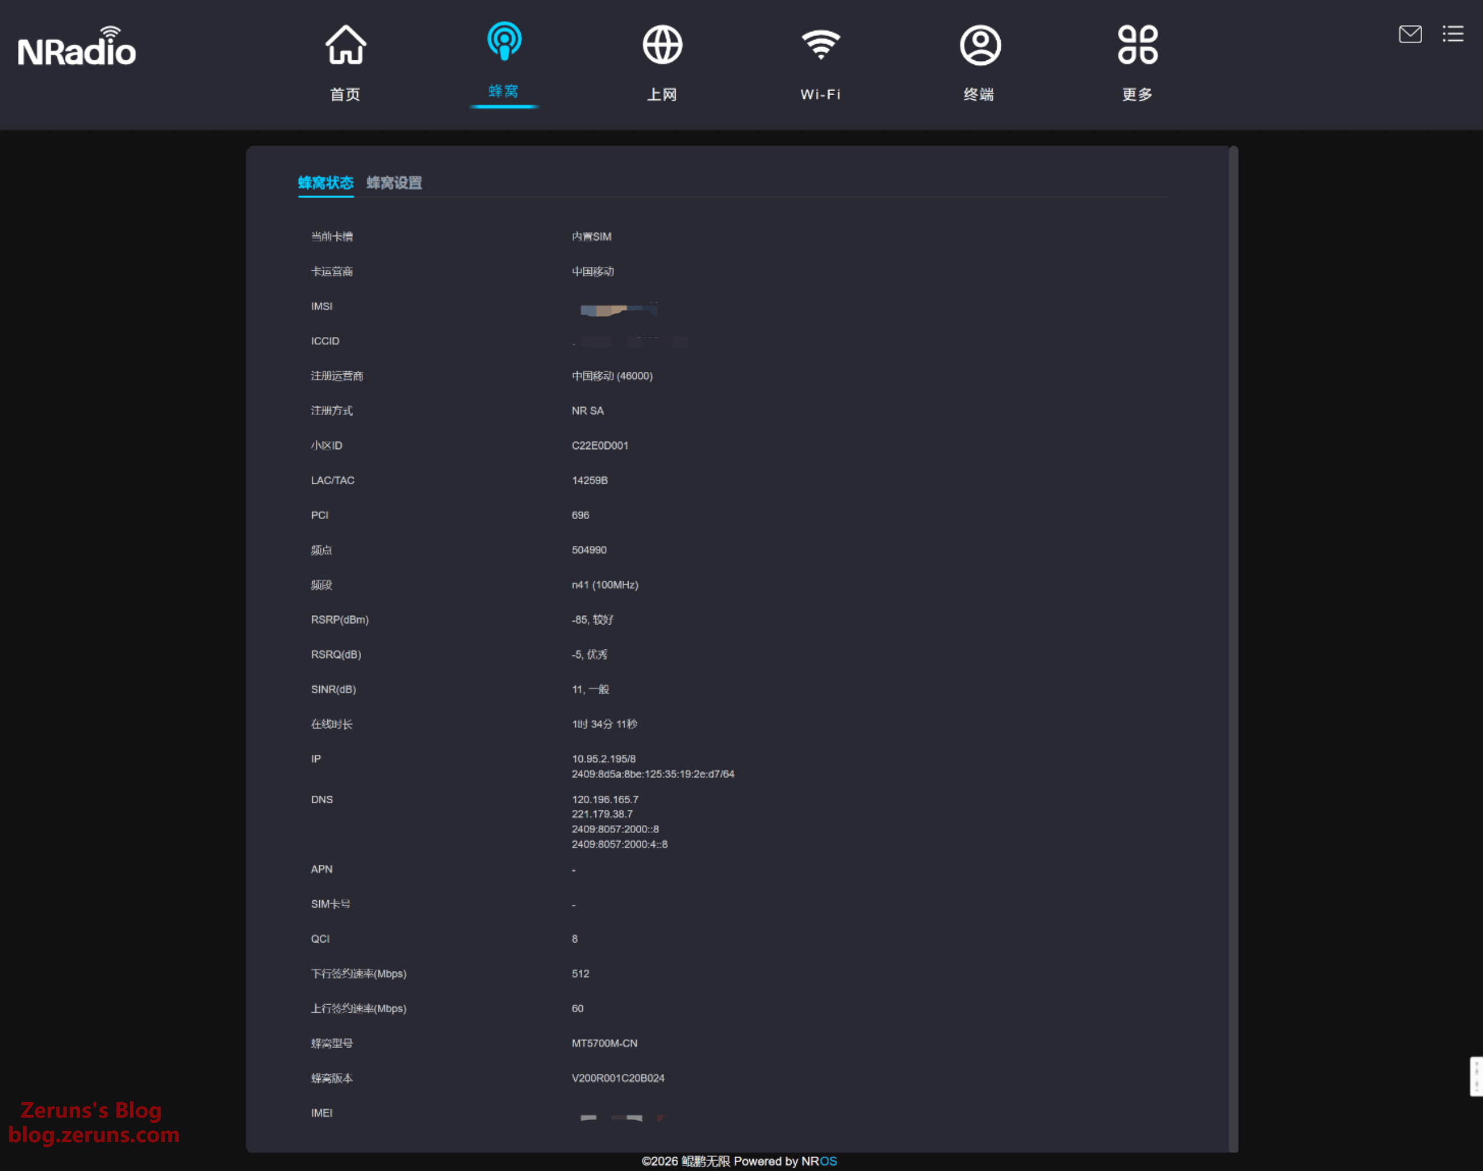Open the envelope messages icon

(1410, 34)
